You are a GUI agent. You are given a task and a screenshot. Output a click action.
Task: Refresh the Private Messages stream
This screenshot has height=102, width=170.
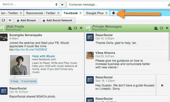[x=161, y=28]
